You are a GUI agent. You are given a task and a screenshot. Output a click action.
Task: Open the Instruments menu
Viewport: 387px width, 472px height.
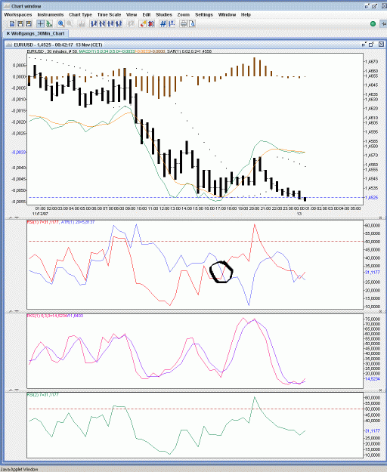tap(51, 14)
